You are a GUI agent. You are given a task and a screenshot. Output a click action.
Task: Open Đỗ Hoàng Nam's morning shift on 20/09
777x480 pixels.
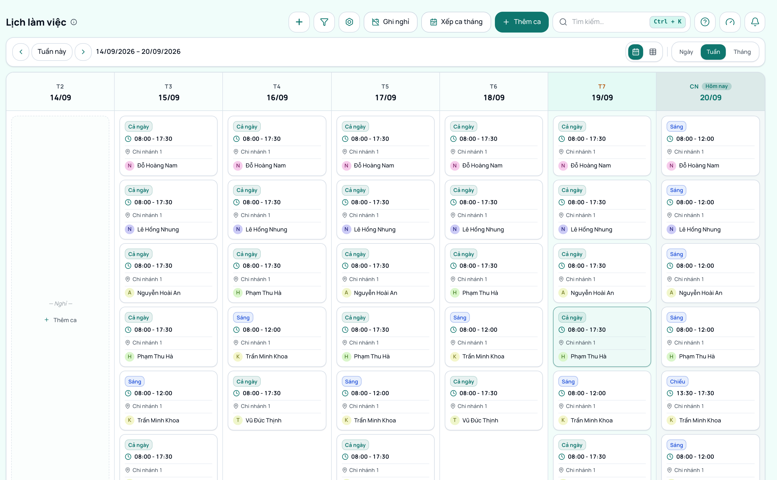tap(710, 146)
